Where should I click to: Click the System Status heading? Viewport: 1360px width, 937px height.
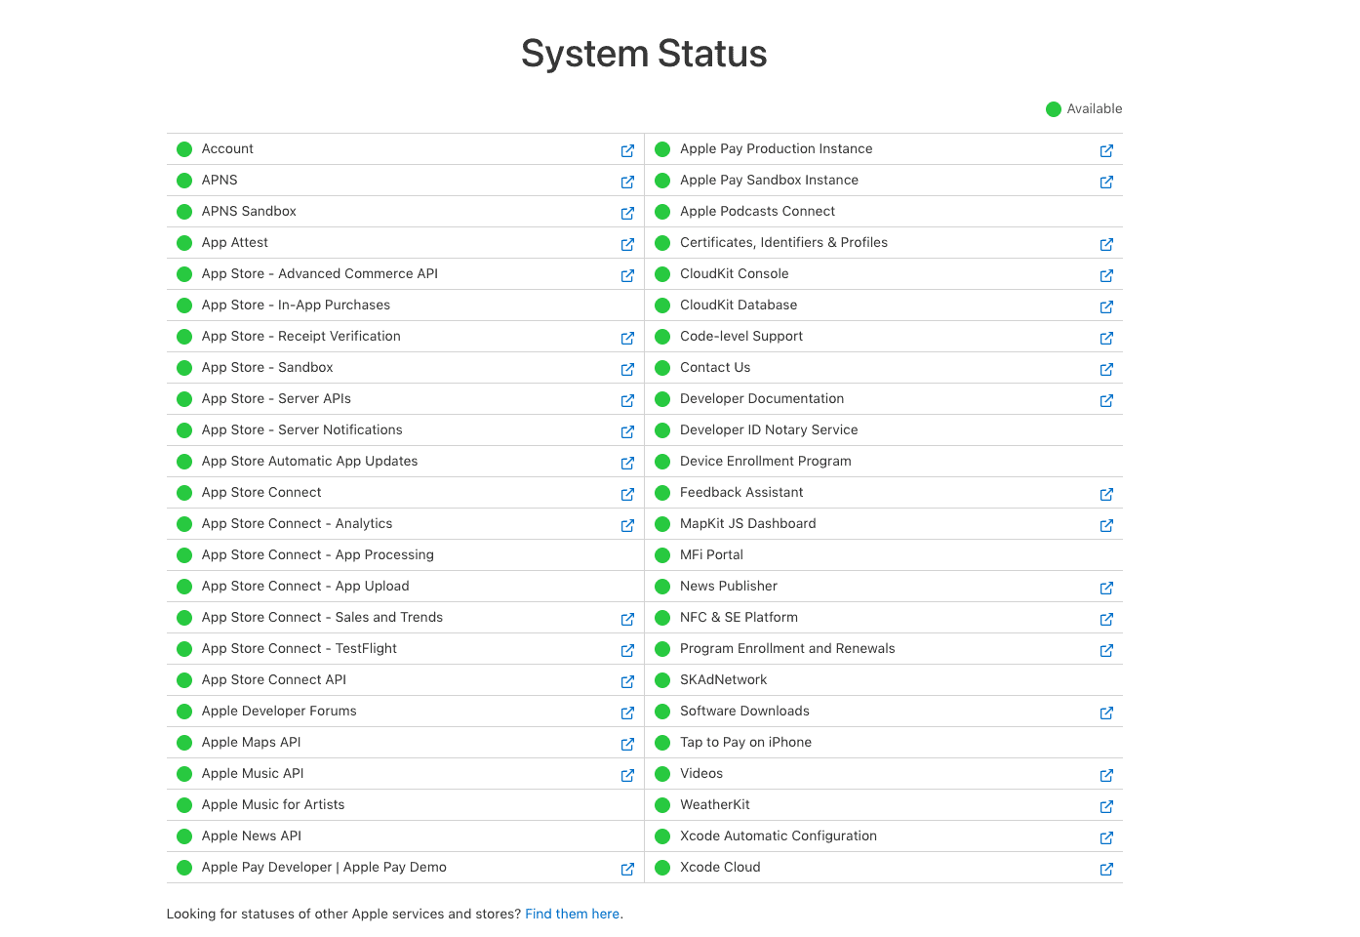click(x=644, y=54)
